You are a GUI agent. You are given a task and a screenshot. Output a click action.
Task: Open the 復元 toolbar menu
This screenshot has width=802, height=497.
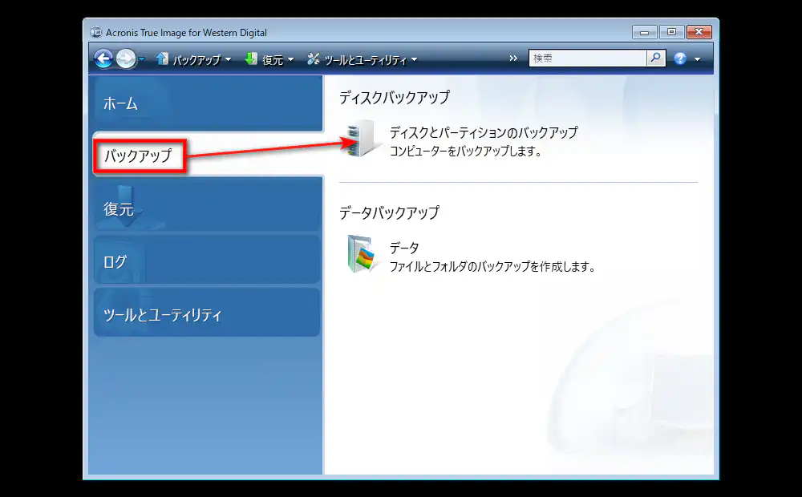coord(270,59)
